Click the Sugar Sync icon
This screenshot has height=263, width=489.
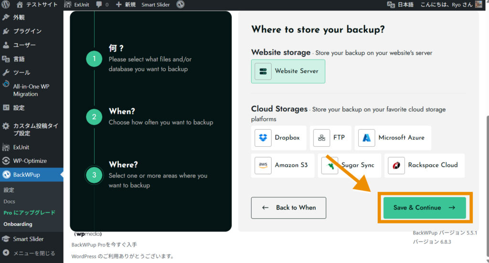(330, 165)
